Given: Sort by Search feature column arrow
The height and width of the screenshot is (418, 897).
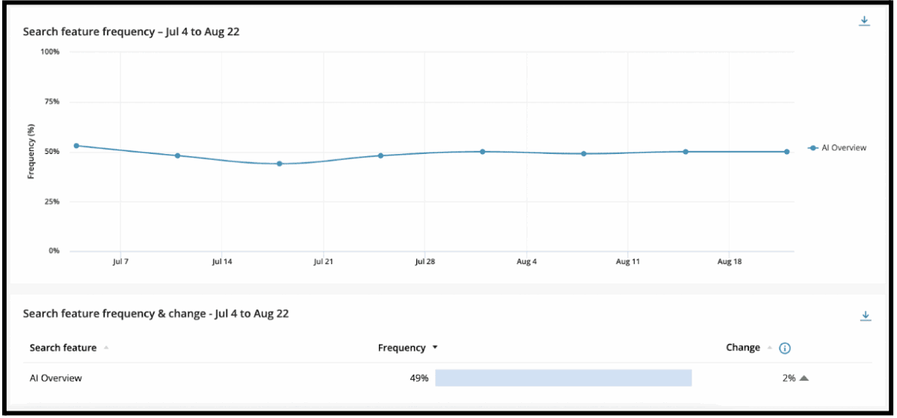Looking at the screenshot, I should coord(105,348).
